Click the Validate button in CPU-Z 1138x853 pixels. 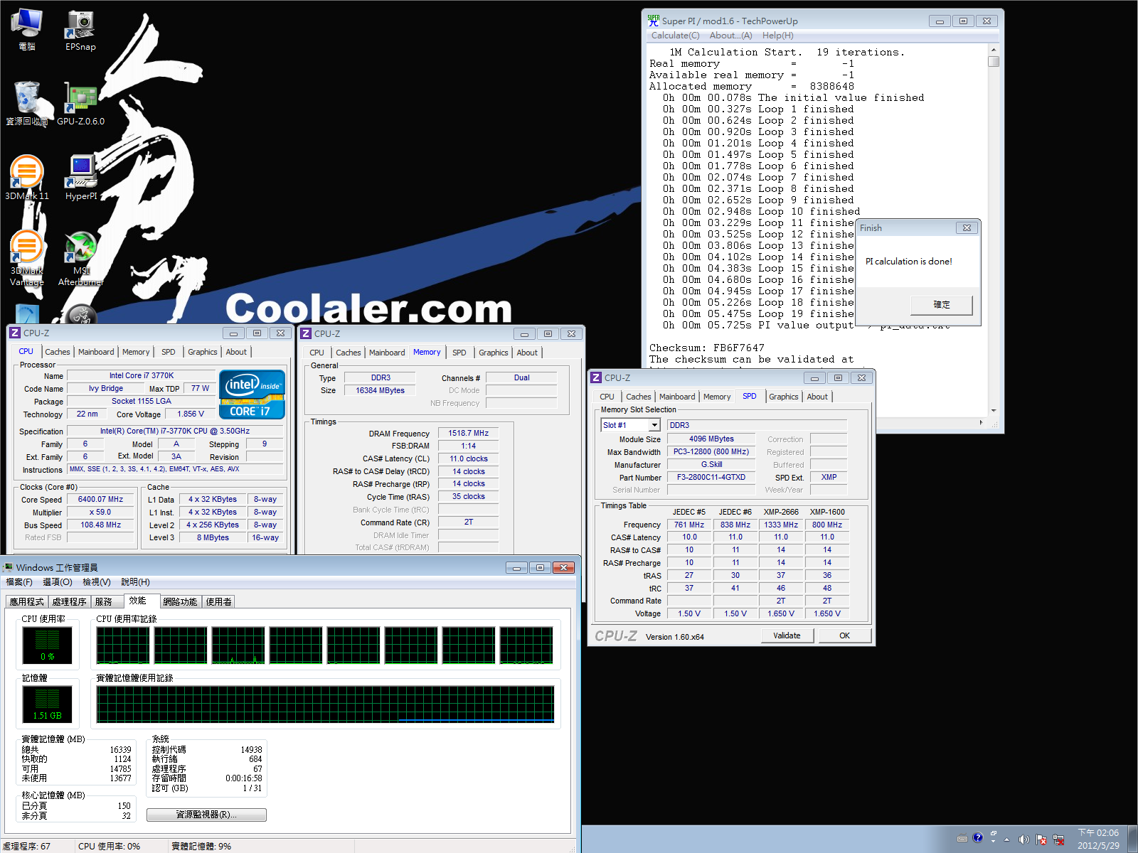787,635
